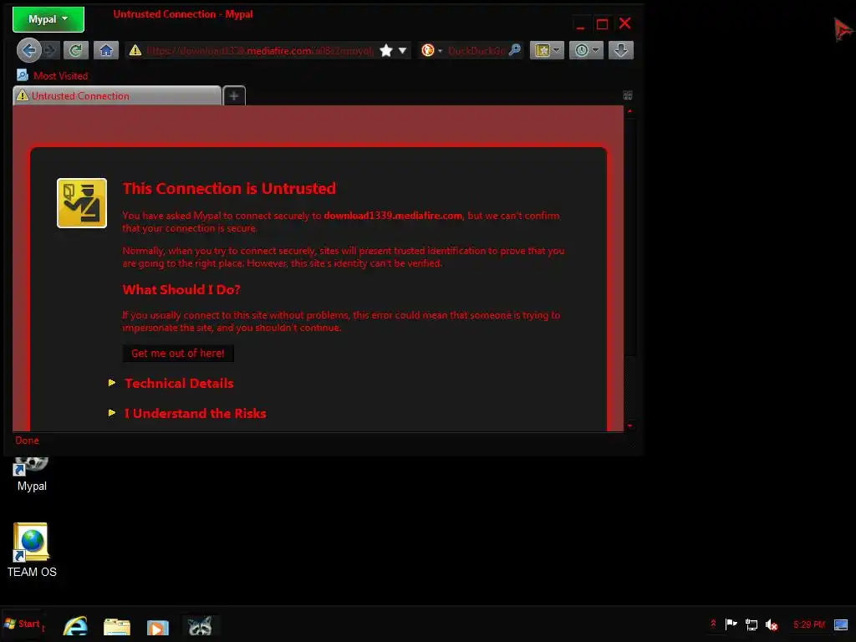The image size is (856, 642).
Task: Select the Untrusted Connection tab
Action: point(117,96)
